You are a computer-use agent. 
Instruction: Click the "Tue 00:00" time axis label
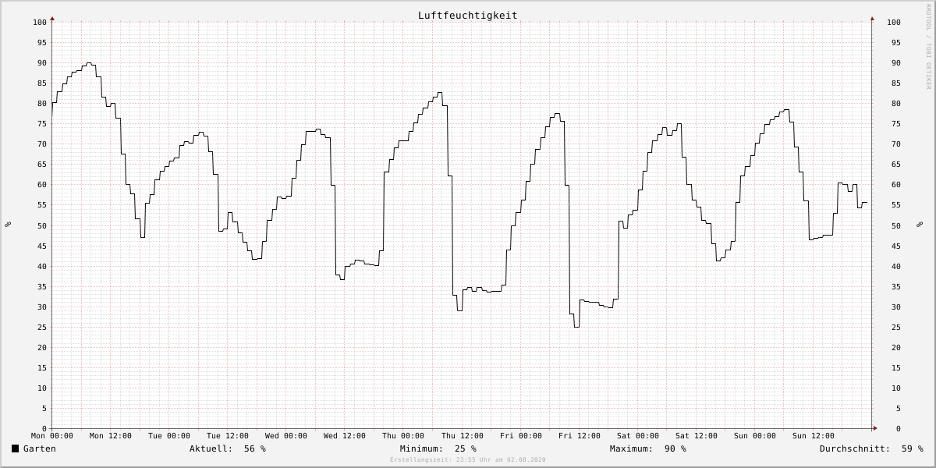pos(169,436)
